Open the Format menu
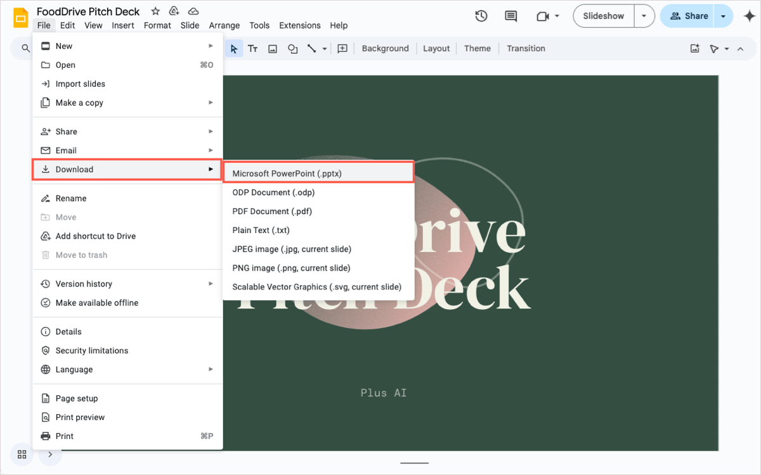Screen dimensions: 761x475 click(157, 25)
